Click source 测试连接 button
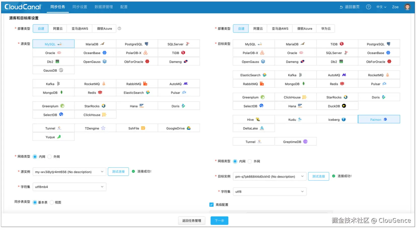The image size is (417, 230). [x=118, y=172]
